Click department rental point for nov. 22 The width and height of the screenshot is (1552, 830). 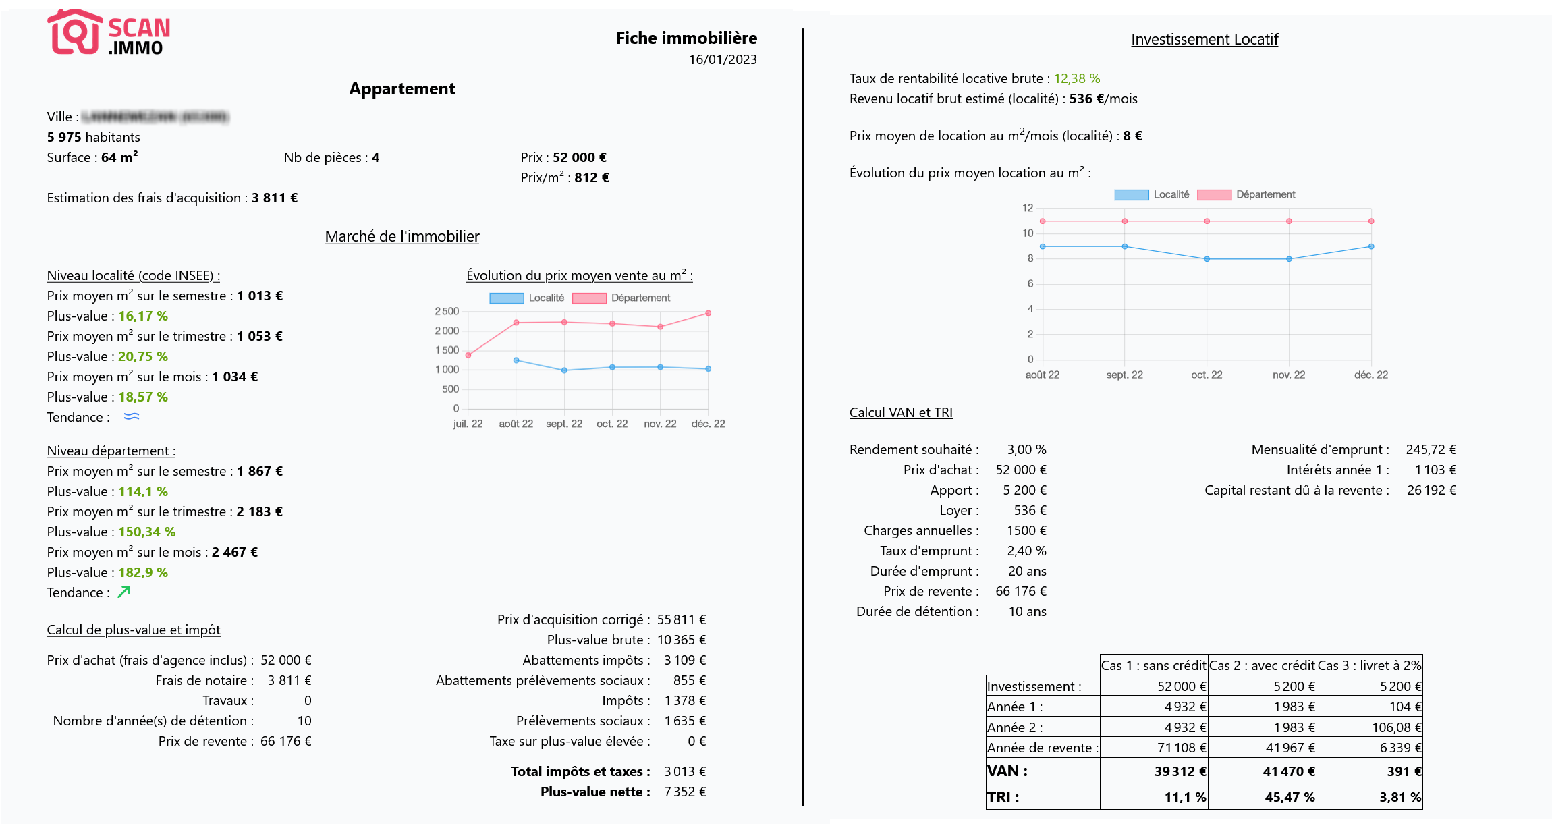1289,221
